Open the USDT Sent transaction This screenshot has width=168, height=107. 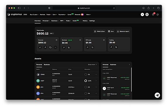116,88
